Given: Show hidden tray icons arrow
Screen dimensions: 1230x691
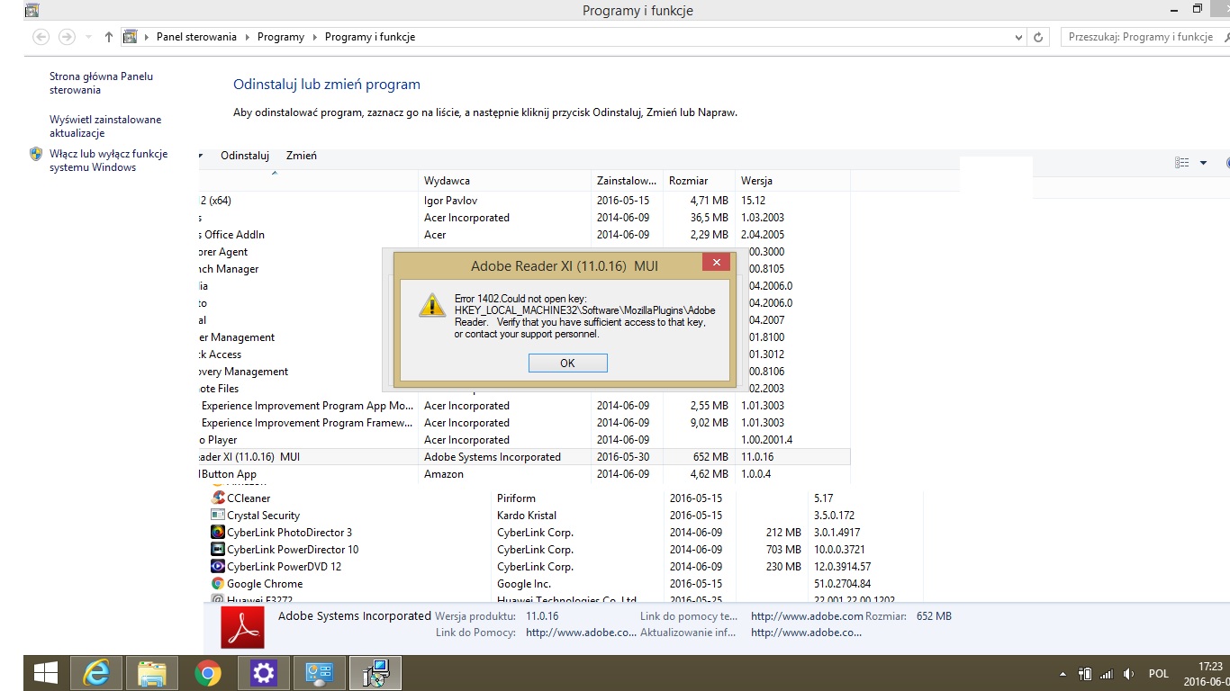Looking at the screenshot, I should (1063, 674).
